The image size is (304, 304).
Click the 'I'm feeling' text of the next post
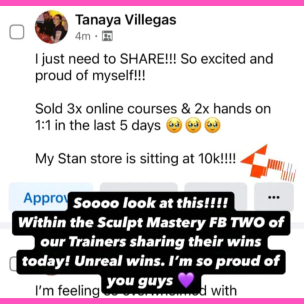pos(67,291)
